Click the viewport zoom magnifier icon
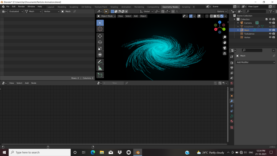 (x=225, y=37)
